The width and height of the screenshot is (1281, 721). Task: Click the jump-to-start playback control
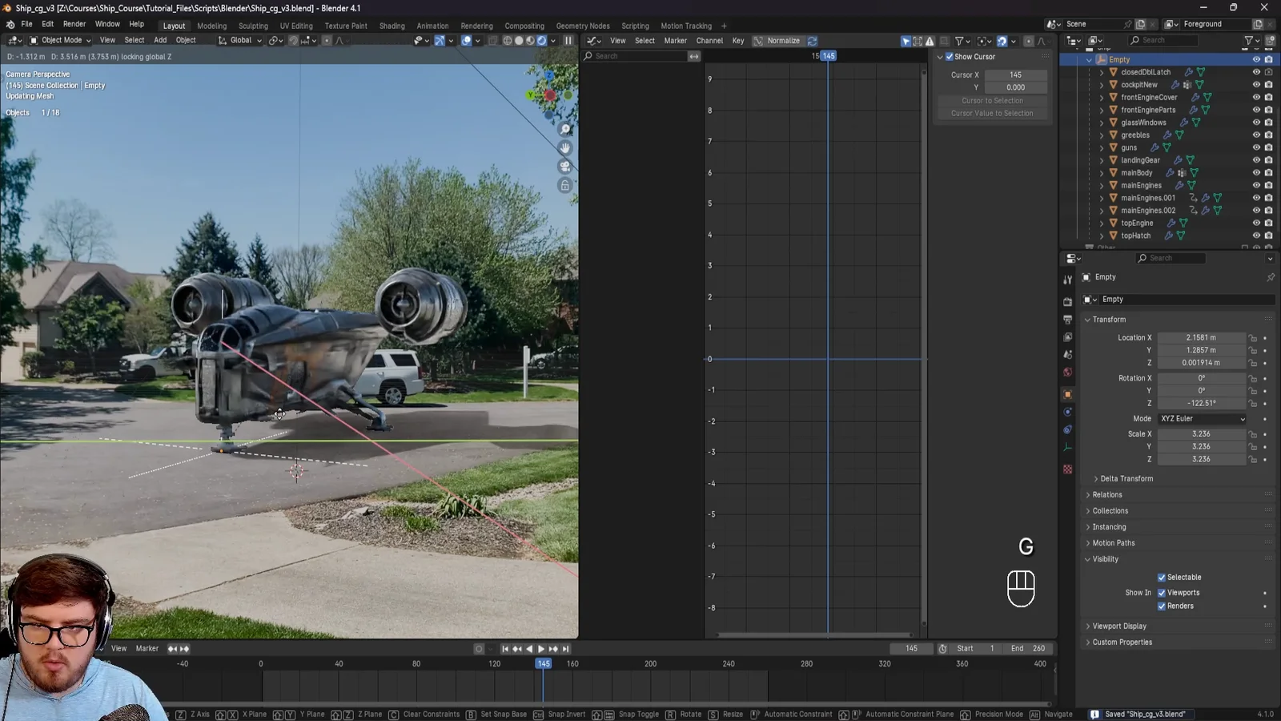point(504,649)
